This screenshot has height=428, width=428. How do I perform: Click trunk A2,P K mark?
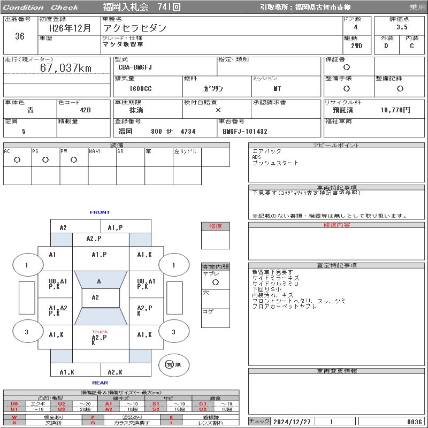[99, 340]
